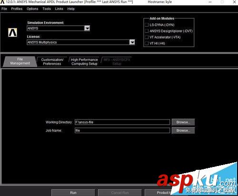
Task: Close the Product Launcher window
Action: tap(234, 2)
